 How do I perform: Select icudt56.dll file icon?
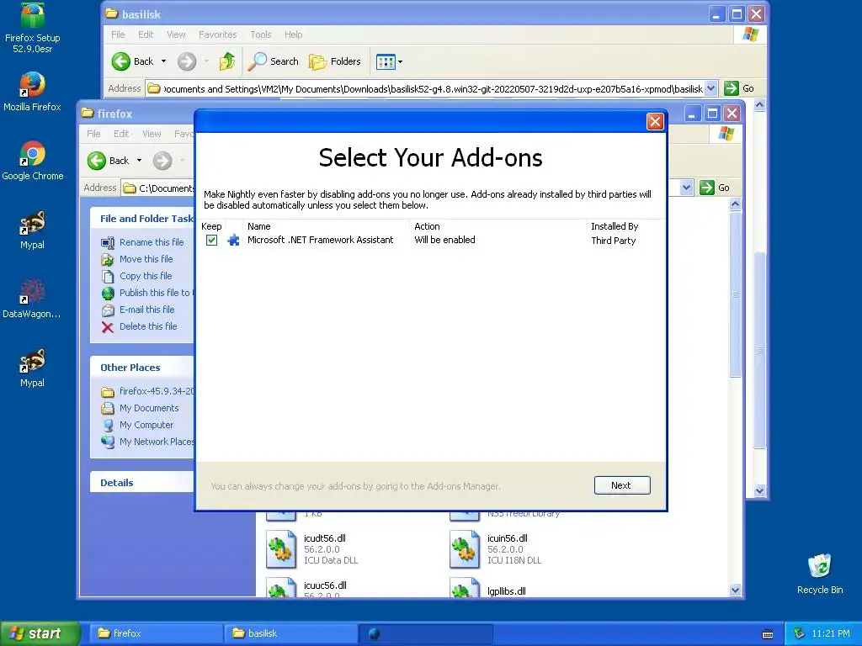(281, 548)
